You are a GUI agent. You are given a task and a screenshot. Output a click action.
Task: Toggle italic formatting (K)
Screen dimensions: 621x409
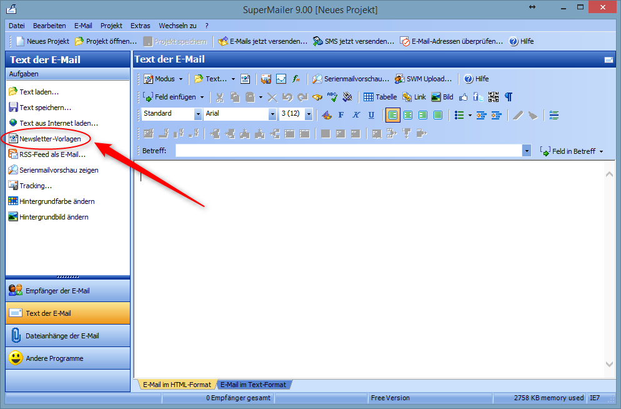pos(356,115)
